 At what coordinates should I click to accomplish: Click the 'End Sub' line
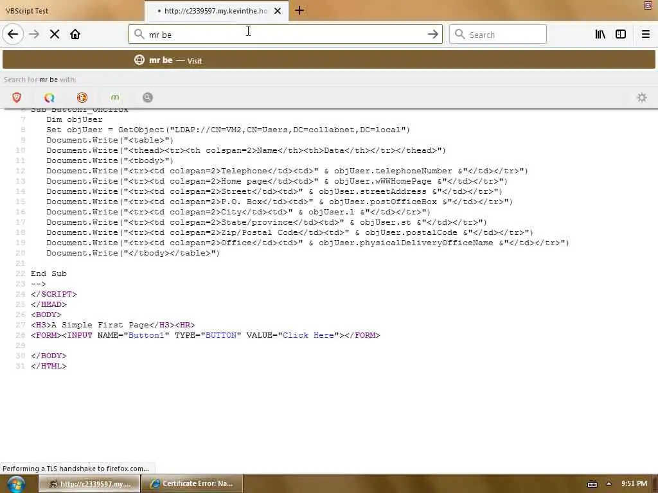49,273
